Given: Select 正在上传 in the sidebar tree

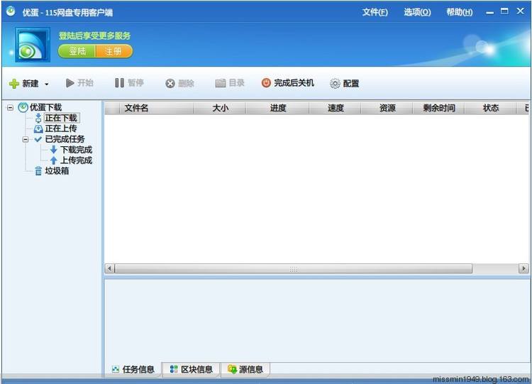Looking at the screenshot, I should click(x=61, y=128).
